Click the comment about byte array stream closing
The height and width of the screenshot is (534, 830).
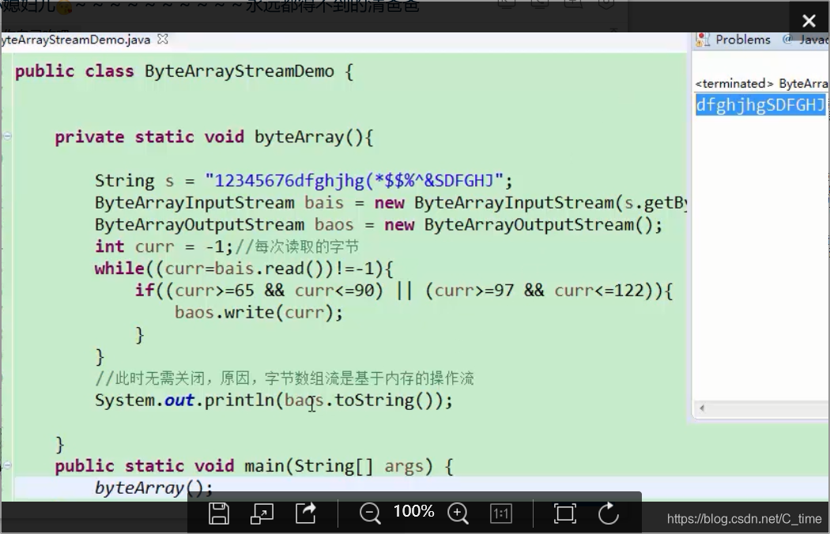285,378
